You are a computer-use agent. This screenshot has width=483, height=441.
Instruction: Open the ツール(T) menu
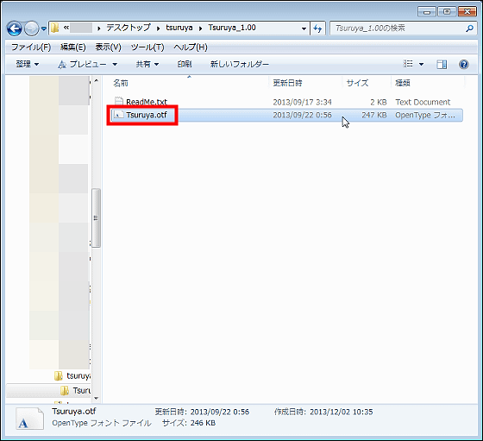pos(147,47)
